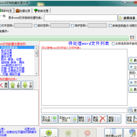137x137 pixels.
Task: Click options list scroll down arrow
Action: point(37,74)
